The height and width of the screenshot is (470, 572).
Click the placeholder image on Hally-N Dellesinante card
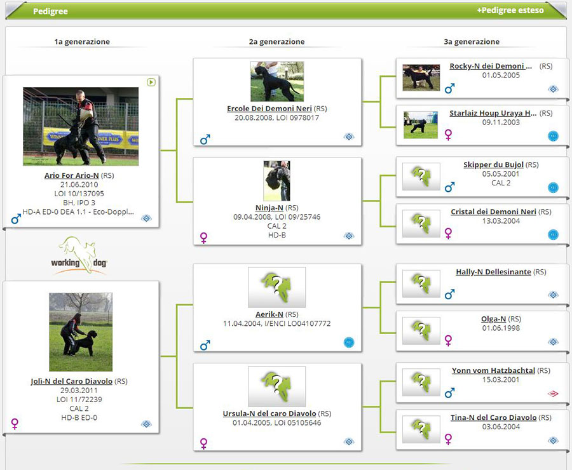[421, 284]
